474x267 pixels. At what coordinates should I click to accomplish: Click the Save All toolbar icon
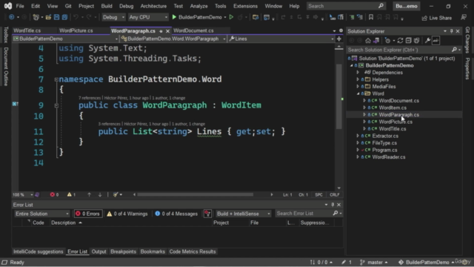(64, 17)
